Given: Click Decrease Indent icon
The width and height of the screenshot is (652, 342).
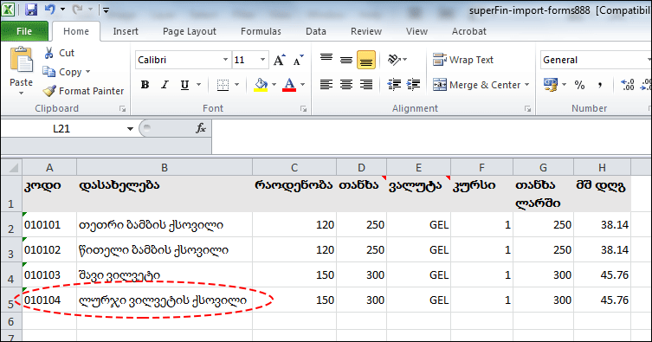Looking at the screenshot, I should [394, 85].
